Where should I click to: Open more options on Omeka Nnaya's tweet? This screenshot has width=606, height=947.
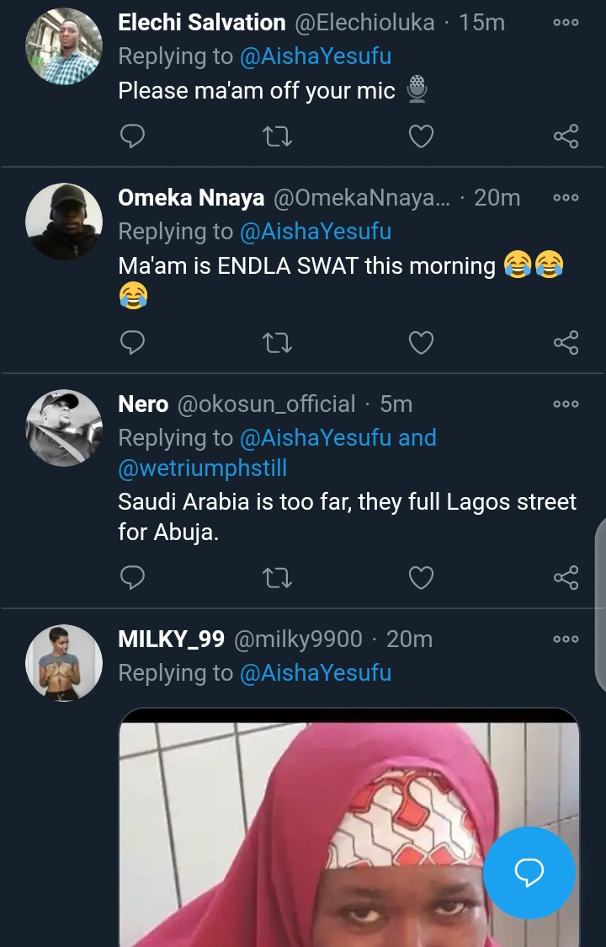click(566, 198)
